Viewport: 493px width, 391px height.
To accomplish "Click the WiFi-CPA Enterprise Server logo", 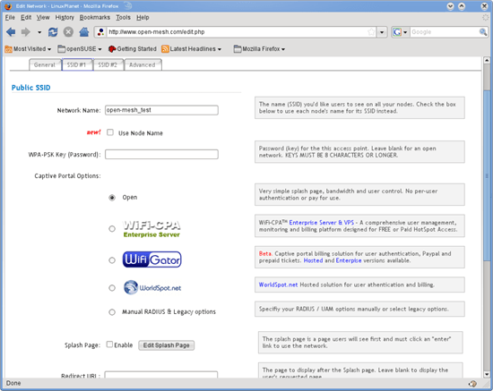I will pyautogui.click(x=151, y=229).
